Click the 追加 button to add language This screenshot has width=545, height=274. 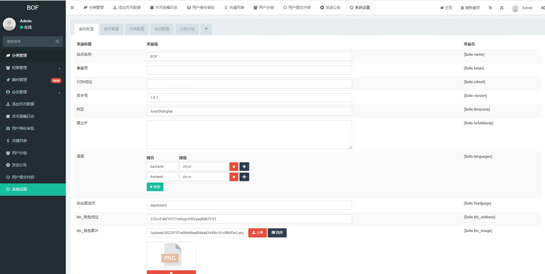click(x=155, y=187)
